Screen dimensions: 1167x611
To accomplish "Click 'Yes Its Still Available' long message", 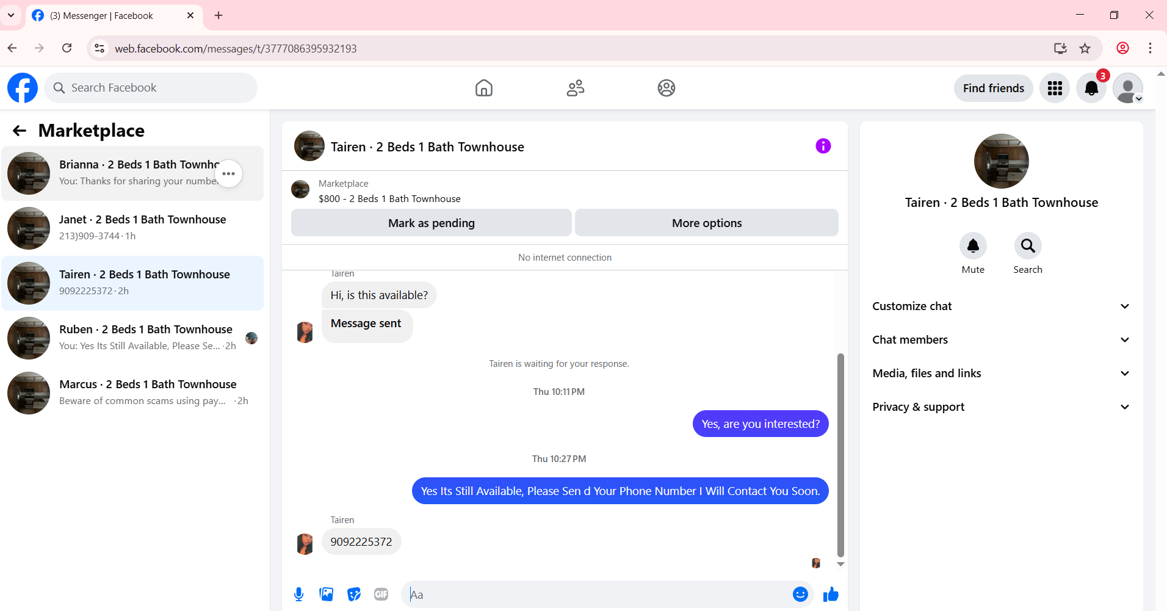I will tap(620, 491).
